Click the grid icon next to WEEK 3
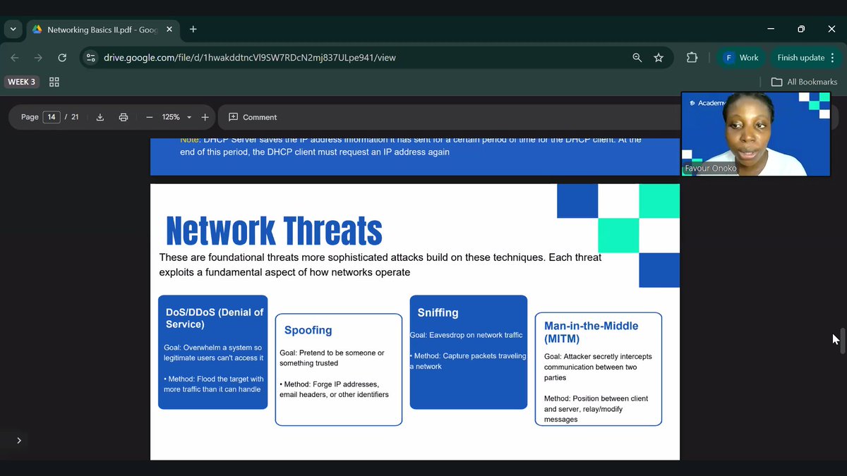The image size is (847, 476). [54, 82]
